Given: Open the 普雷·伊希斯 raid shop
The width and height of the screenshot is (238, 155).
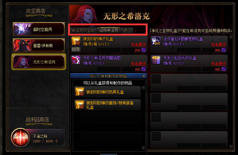Looking at the screenshot, I should 39,45.
